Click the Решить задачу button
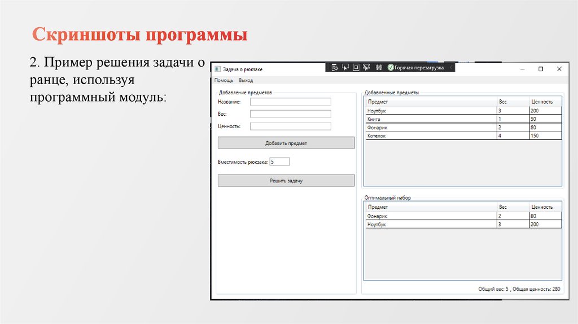 coord(286,181)
